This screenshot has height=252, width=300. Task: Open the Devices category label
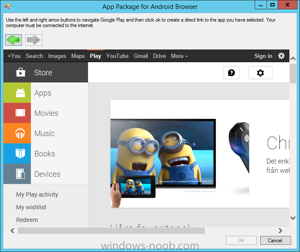click(x=47, y=174)
